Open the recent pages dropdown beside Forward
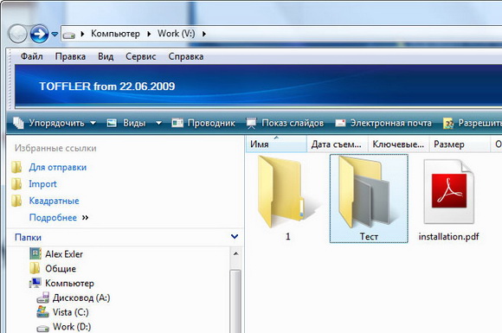The width and height of the screenshot is (502, 333). pos(55,34)
